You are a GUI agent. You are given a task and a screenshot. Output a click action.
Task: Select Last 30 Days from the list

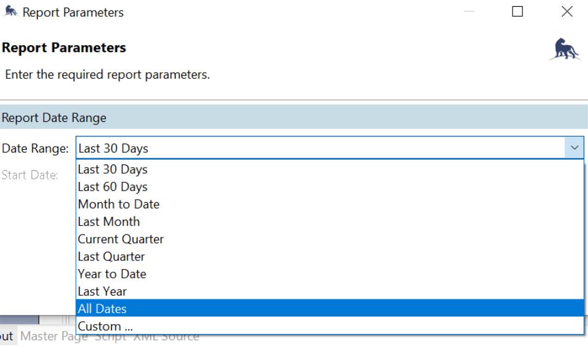pos(113,169)
